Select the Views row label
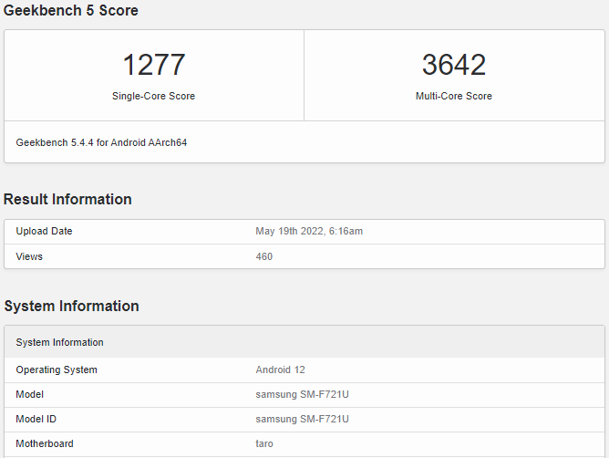 [x=29, y=256]
